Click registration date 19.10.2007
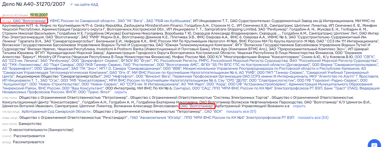 click(39, 15)
